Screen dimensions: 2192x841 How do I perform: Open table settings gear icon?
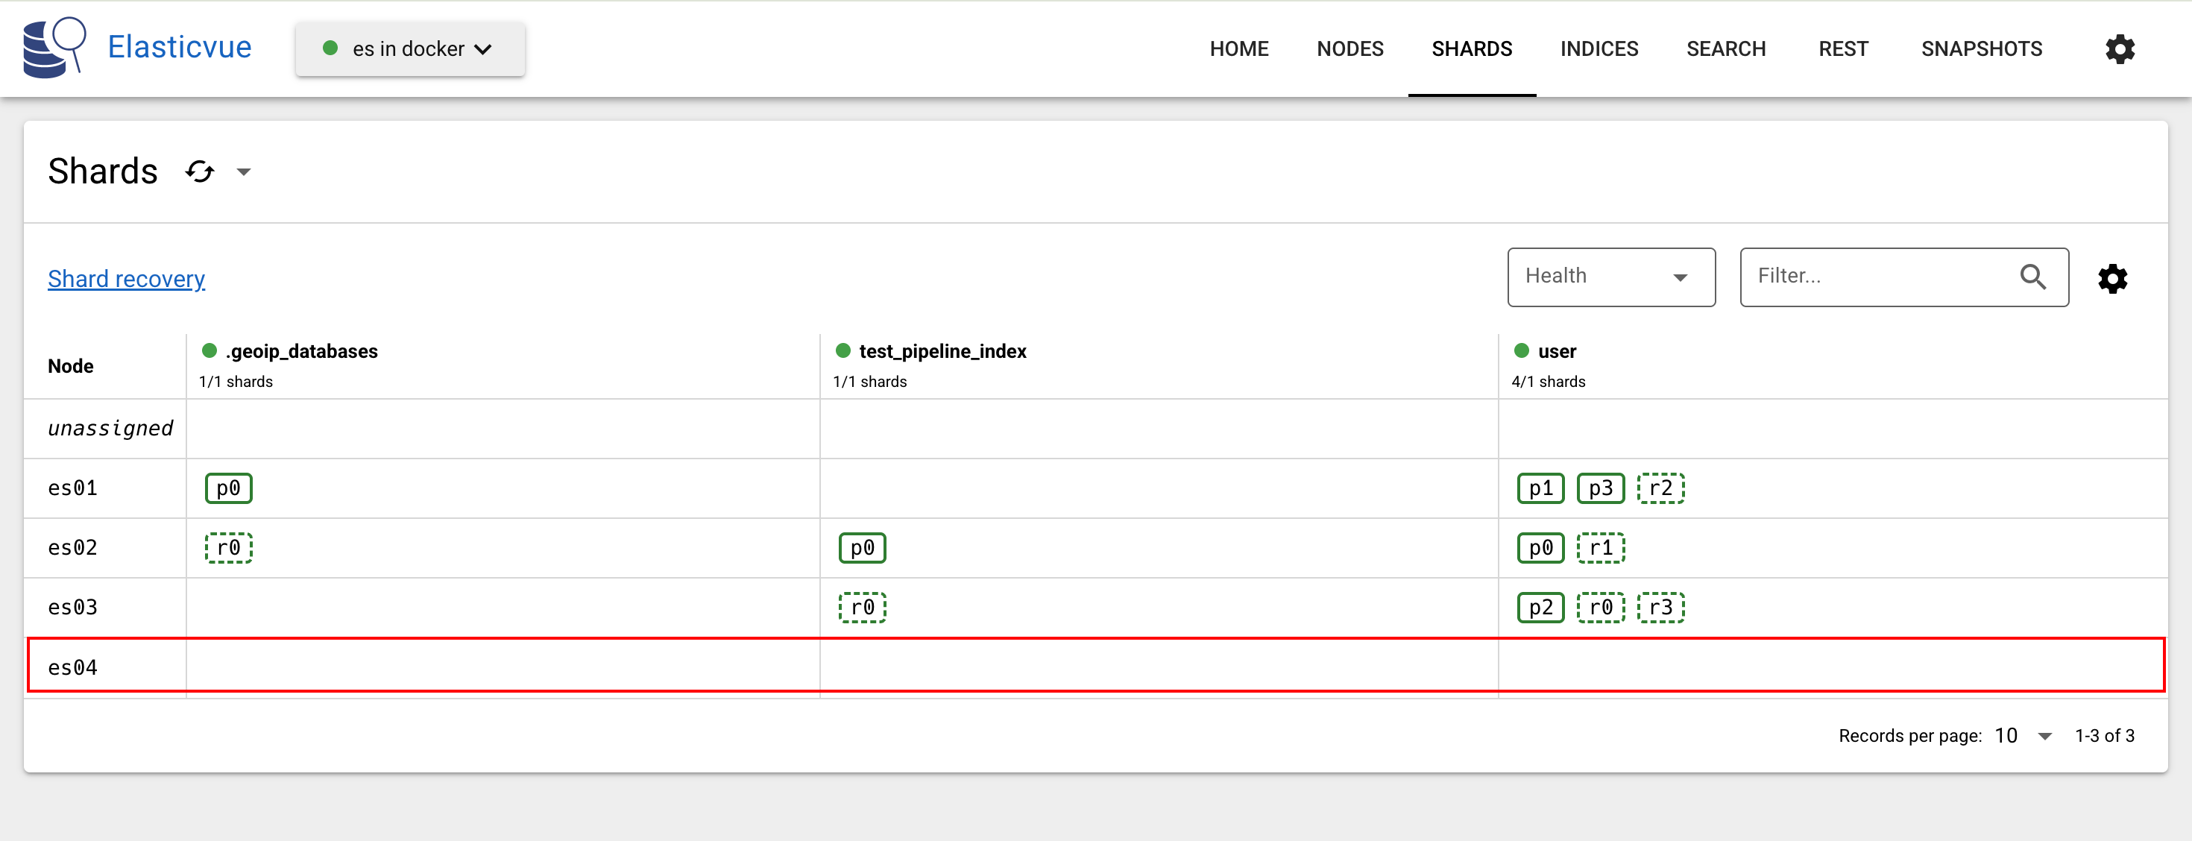[2112, 278]
